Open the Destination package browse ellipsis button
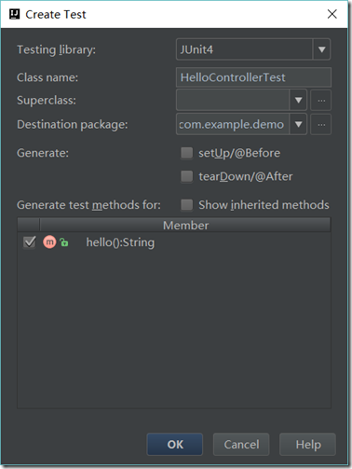This screenshot has height=469, width=352. tap(321, 124)
